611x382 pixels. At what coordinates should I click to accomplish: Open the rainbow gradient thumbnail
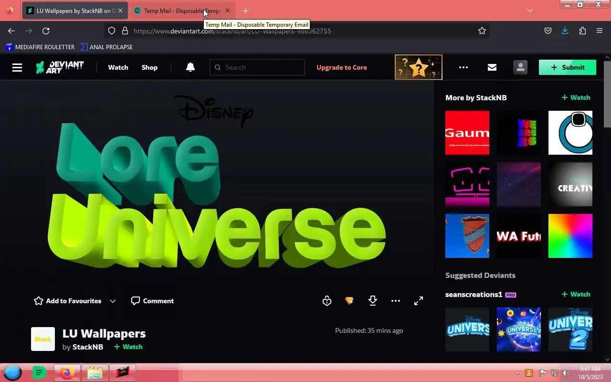point(570,236)
